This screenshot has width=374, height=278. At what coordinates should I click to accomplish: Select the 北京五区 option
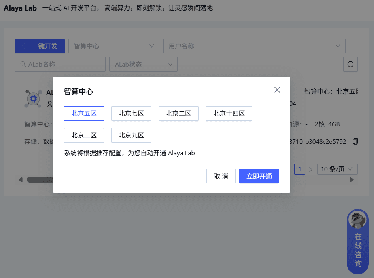[84, 114]
